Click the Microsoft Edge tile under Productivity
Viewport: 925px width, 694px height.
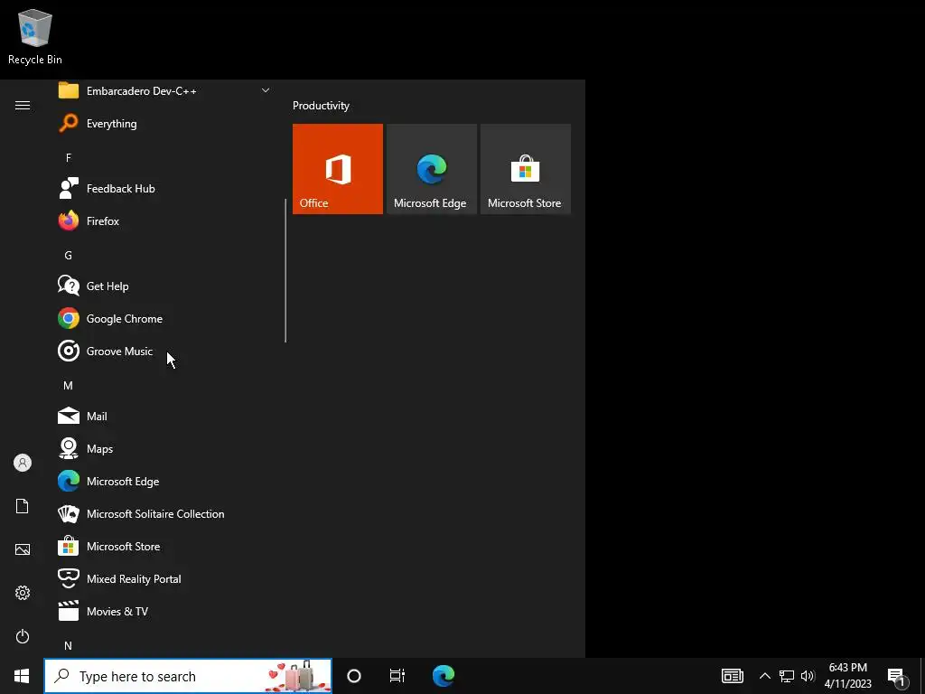431,169
